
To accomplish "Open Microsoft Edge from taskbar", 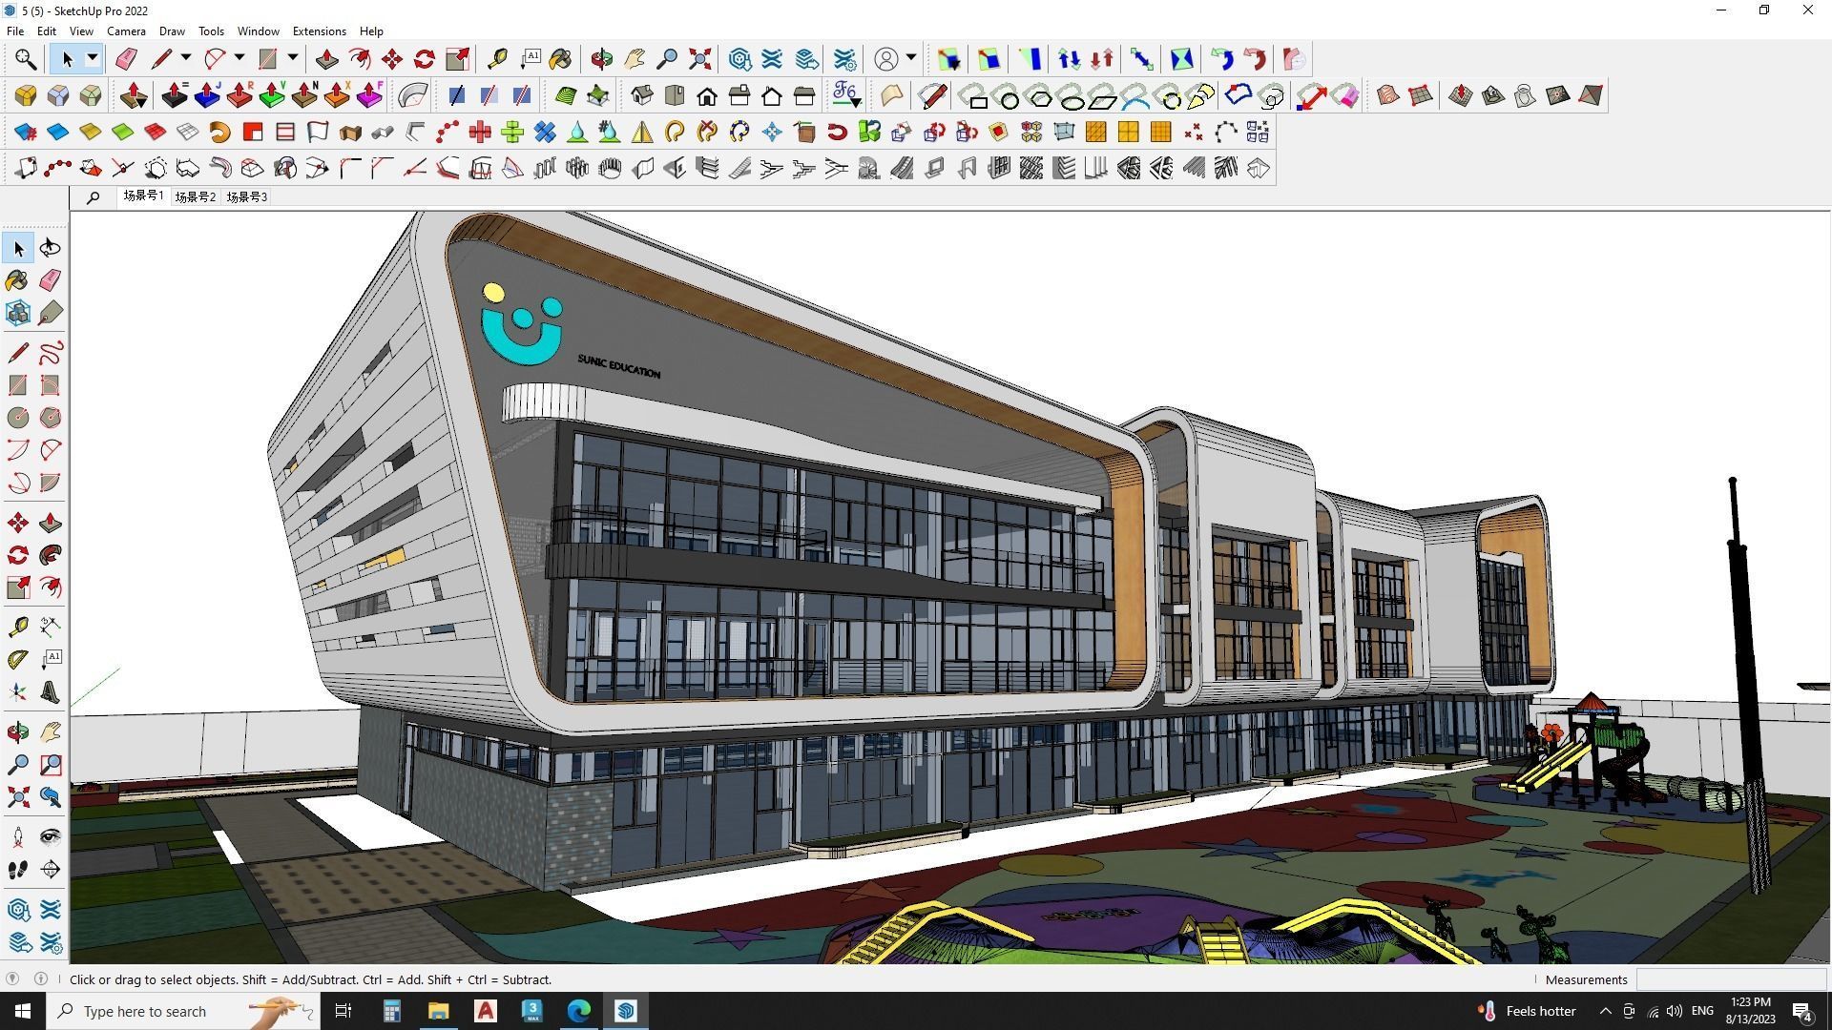I will click(579, 1011).
